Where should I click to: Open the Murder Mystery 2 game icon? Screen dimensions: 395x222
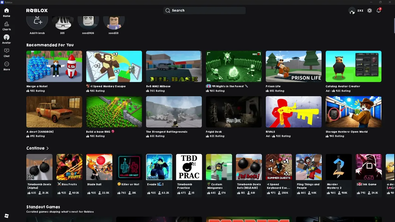click(x=339, y=167)
